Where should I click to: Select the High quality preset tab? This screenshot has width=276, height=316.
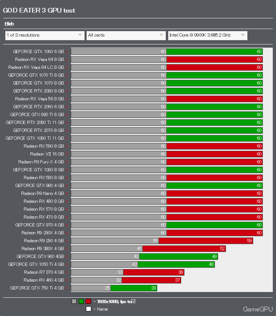click(x=9, y=24)
